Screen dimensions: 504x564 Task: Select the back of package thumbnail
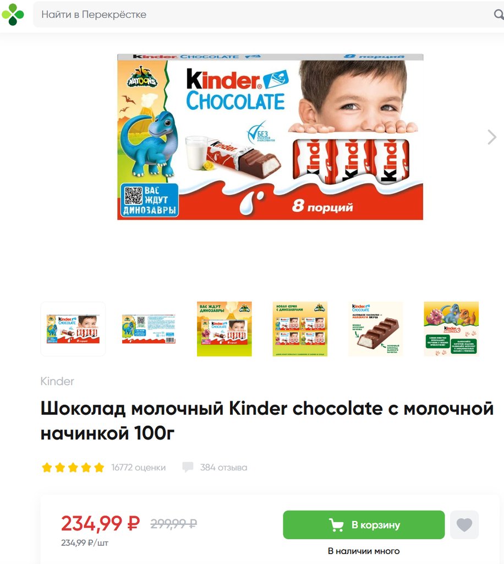pos(149,329)
